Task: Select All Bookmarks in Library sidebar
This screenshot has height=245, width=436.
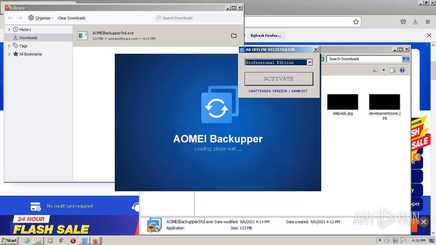Action: (31, 54)
